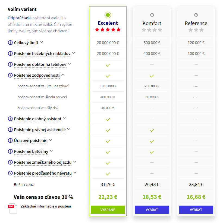This screenshot has width=223, height=223.
Task: Open info icon for Poistenie batožiny
Action: coord(10,151)
